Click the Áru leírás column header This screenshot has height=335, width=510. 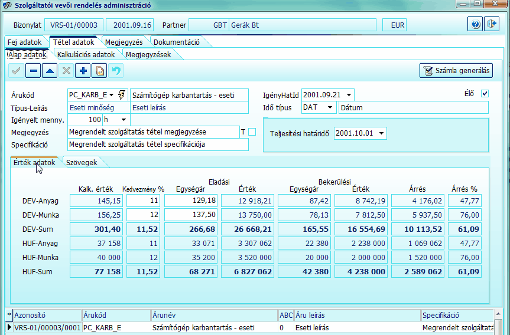pyautogui.click(x=357, y=315)
